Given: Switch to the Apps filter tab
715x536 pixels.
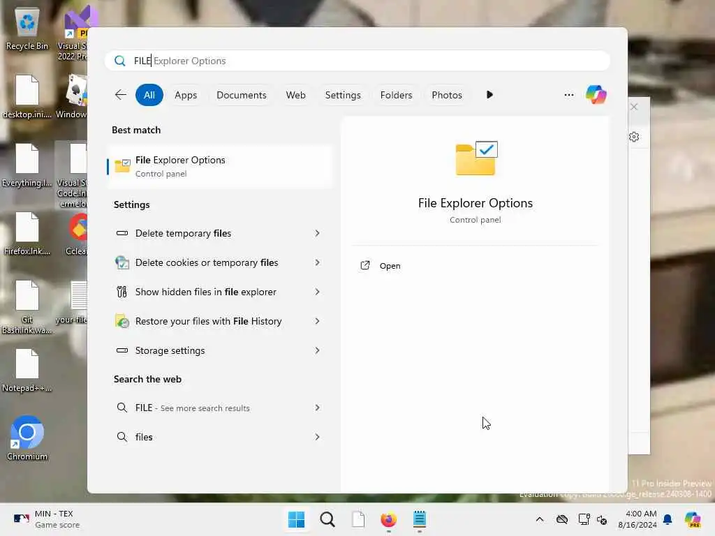Looking at the screenshot, I should pyautogui.click(x=186, y=95).
